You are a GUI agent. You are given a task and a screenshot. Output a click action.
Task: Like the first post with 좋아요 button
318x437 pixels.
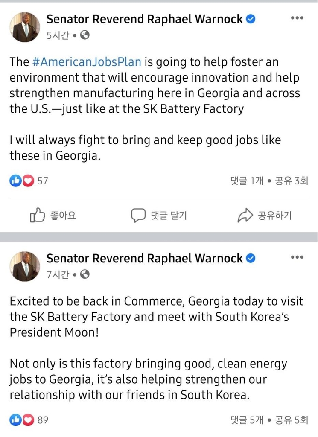53,216
